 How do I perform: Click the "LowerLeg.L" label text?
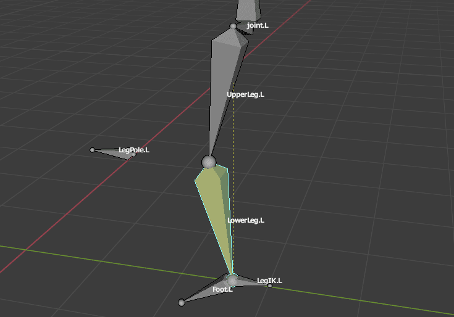coord(246,220)
